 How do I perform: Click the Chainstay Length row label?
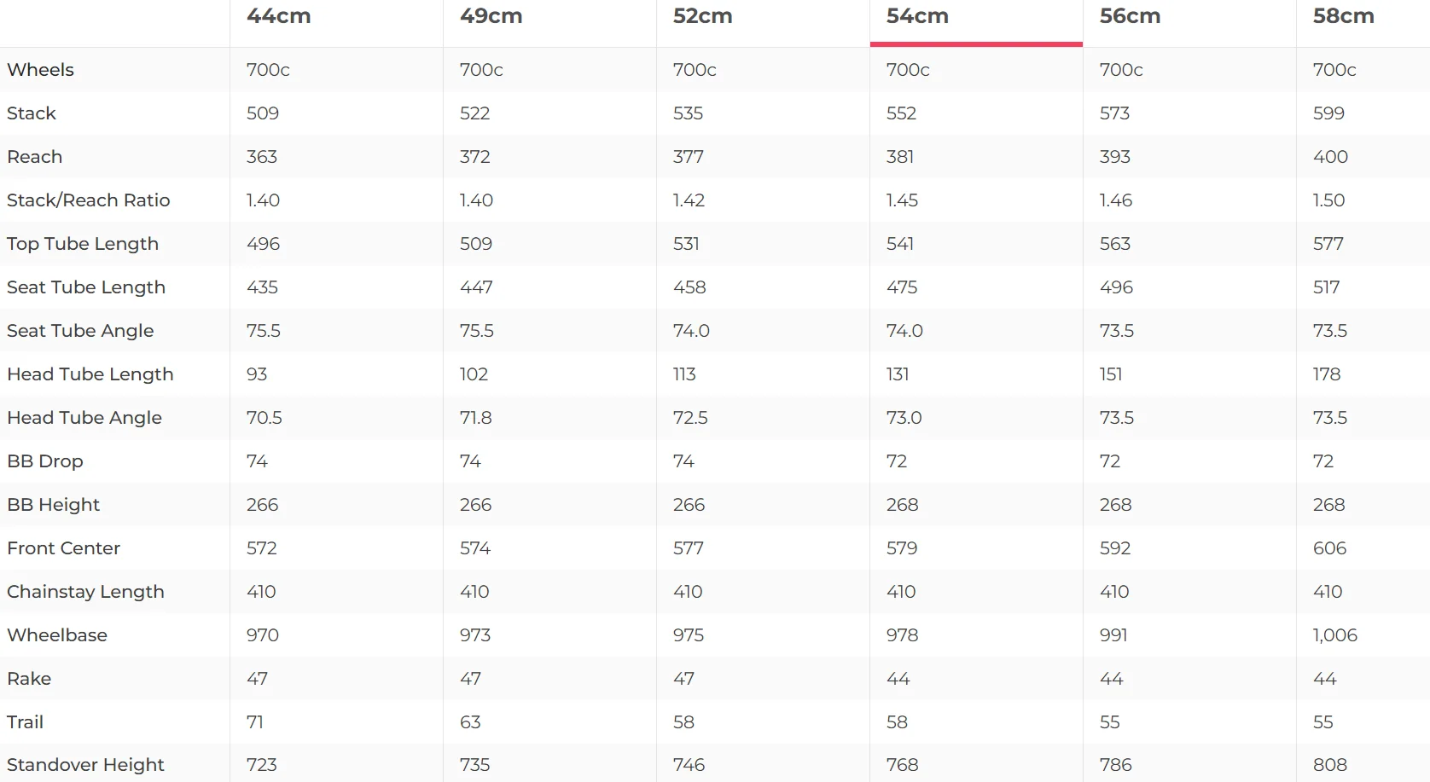pyautogui.click(x=85, y=592)
